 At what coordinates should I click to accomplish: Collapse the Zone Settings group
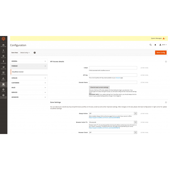coord(166,102)
